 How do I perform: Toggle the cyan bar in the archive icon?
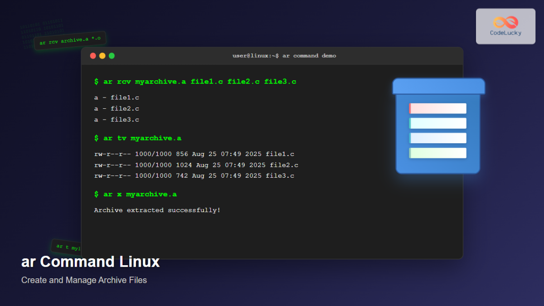pyautogui.click(x=437, y=123)
